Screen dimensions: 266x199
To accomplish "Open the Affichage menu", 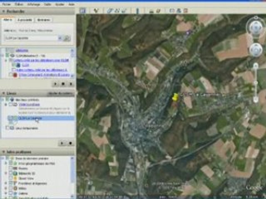I will tap(34, 4).
